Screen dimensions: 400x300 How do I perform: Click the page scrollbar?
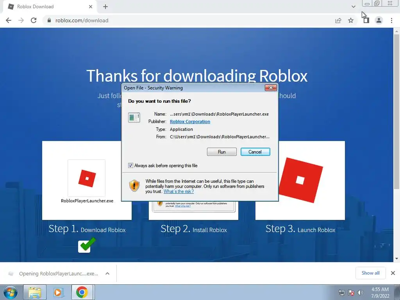396,111
